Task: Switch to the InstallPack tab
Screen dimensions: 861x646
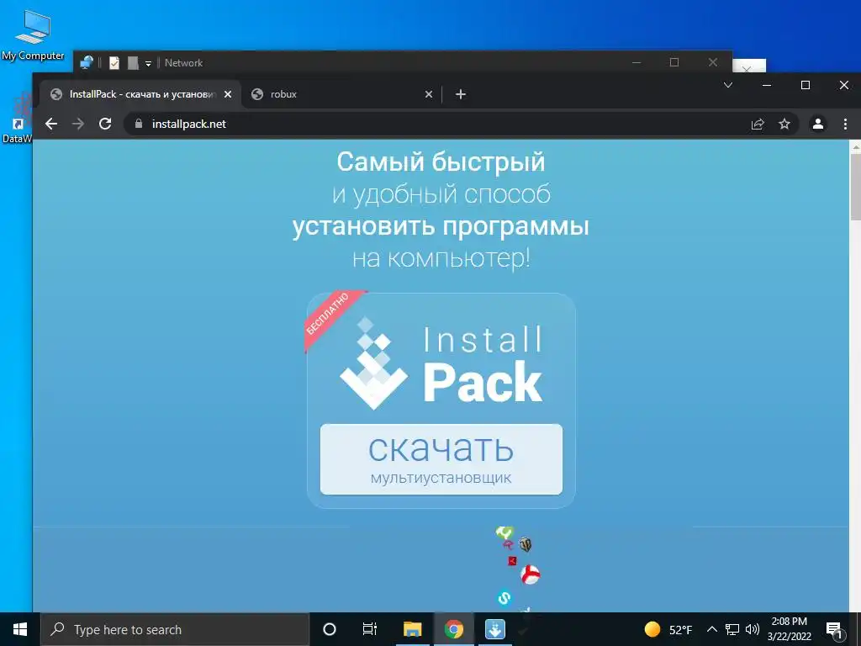Action: [140, 94]
